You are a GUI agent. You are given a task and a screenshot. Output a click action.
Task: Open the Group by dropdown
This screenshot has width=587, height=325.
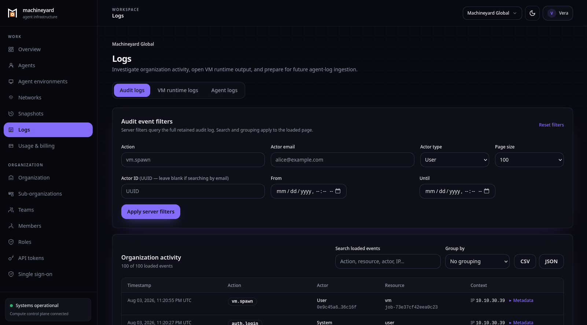point(477,261)
